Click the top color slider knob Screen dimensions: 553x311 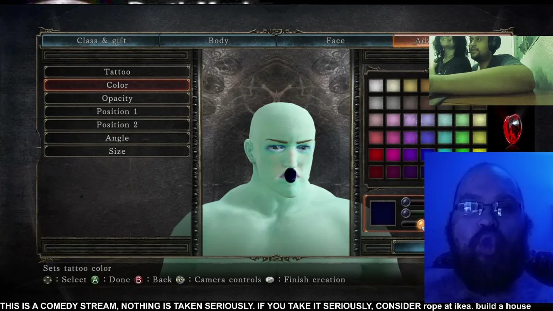point(405,202)
